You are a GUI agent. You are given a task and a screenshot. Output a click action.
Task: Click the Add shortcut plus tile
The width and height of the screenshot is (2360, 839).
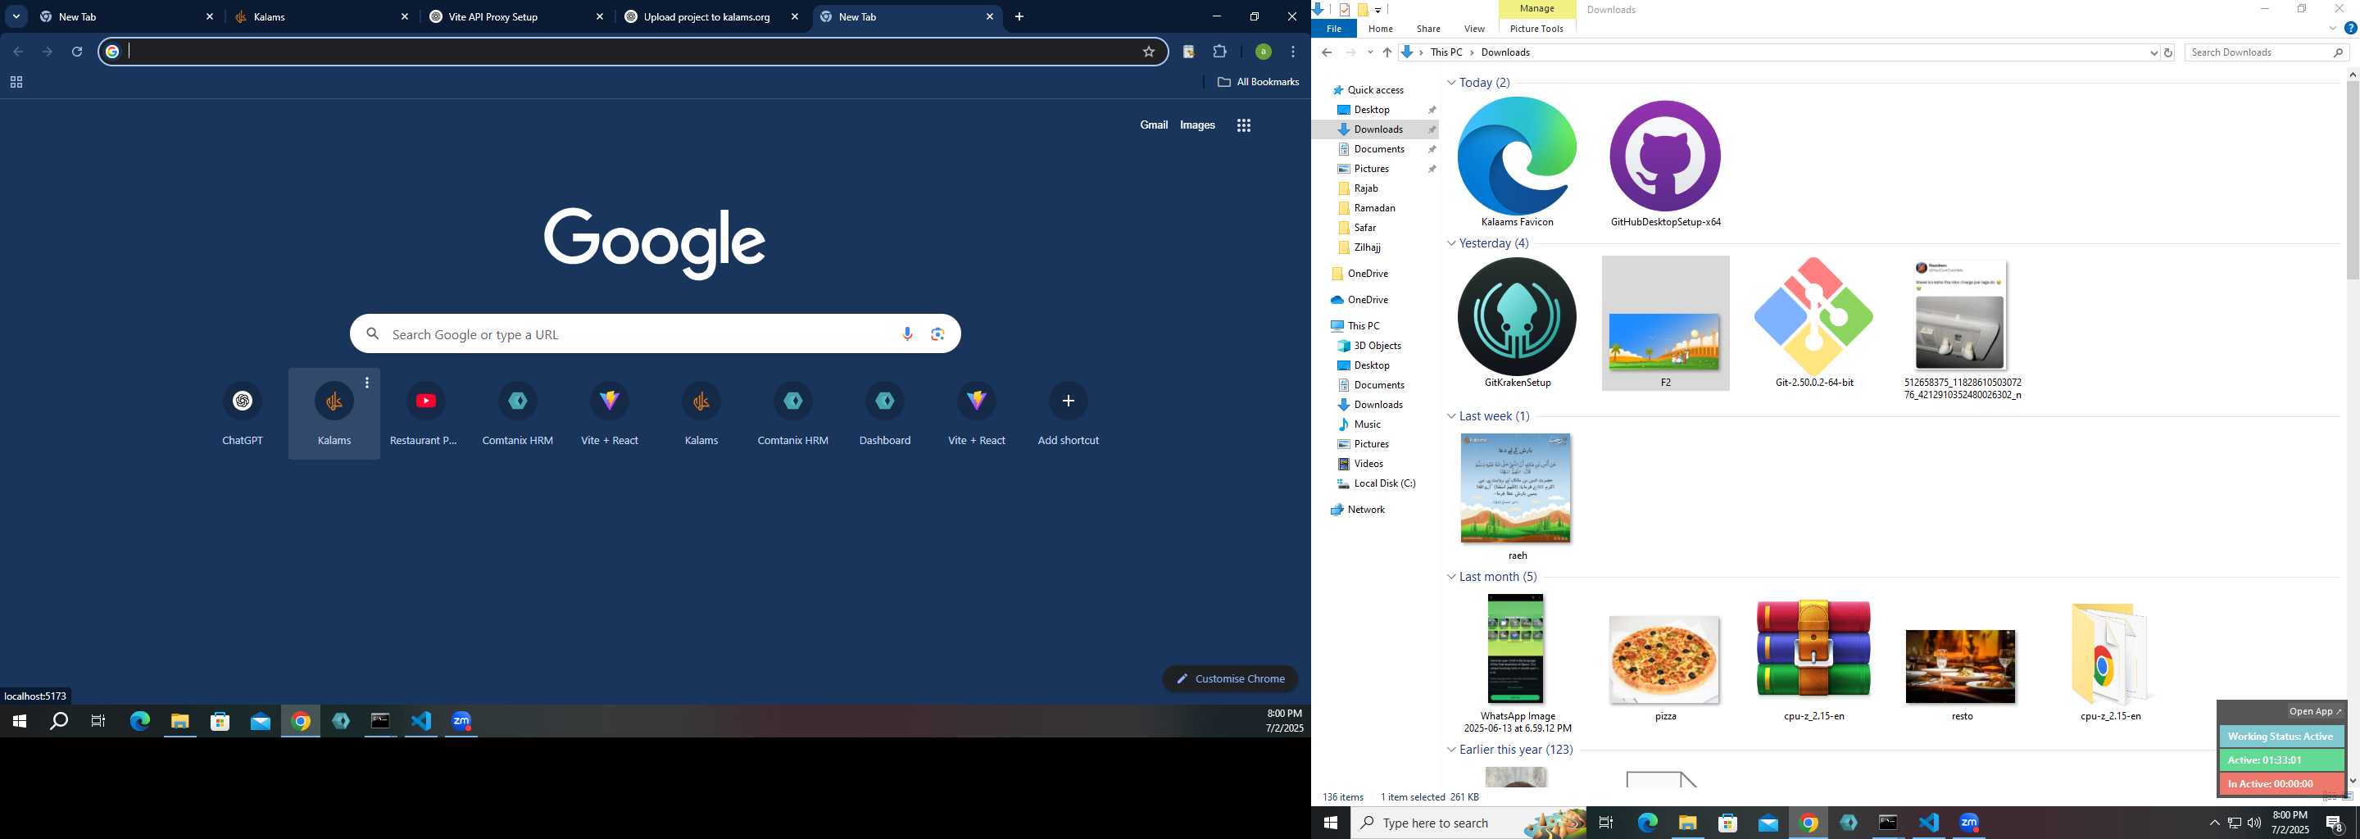coord(1069,414)
